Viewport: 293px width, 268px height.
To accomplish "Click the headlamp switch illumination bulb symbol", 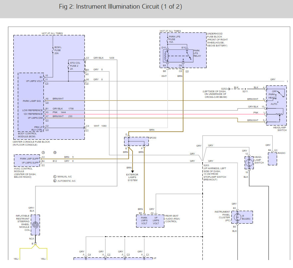I will tap(249, 163).
